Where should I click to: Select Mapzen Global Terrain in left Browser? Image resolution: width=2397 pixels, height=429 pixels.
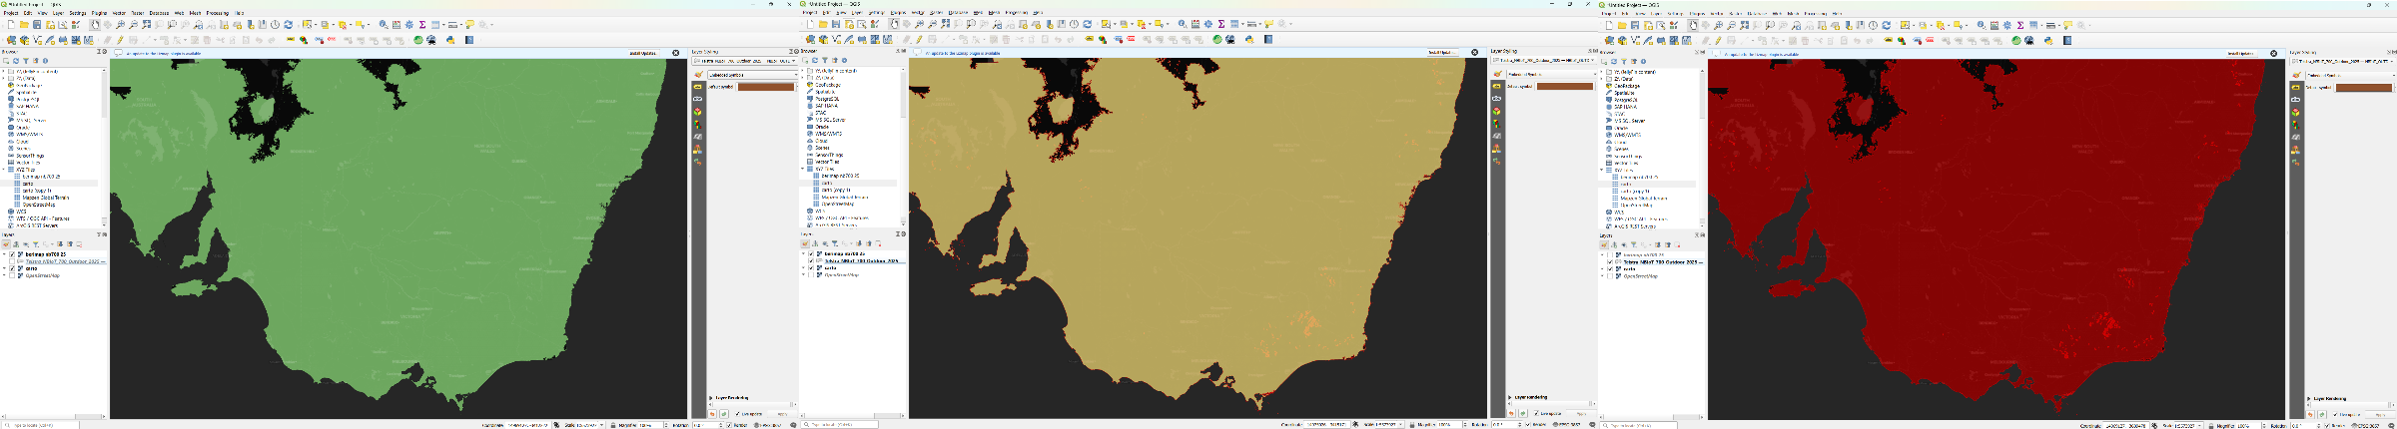tap(46, 198)
